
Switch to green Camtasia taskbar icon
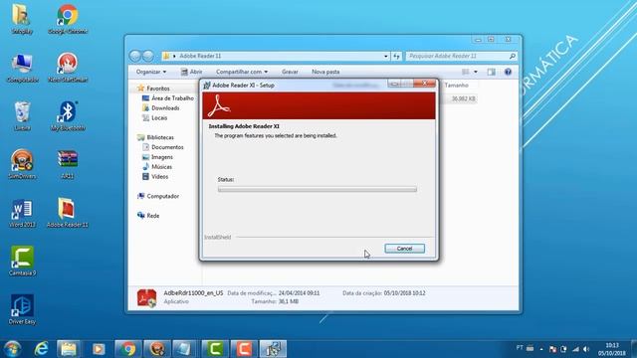click(x=215, y=349)
